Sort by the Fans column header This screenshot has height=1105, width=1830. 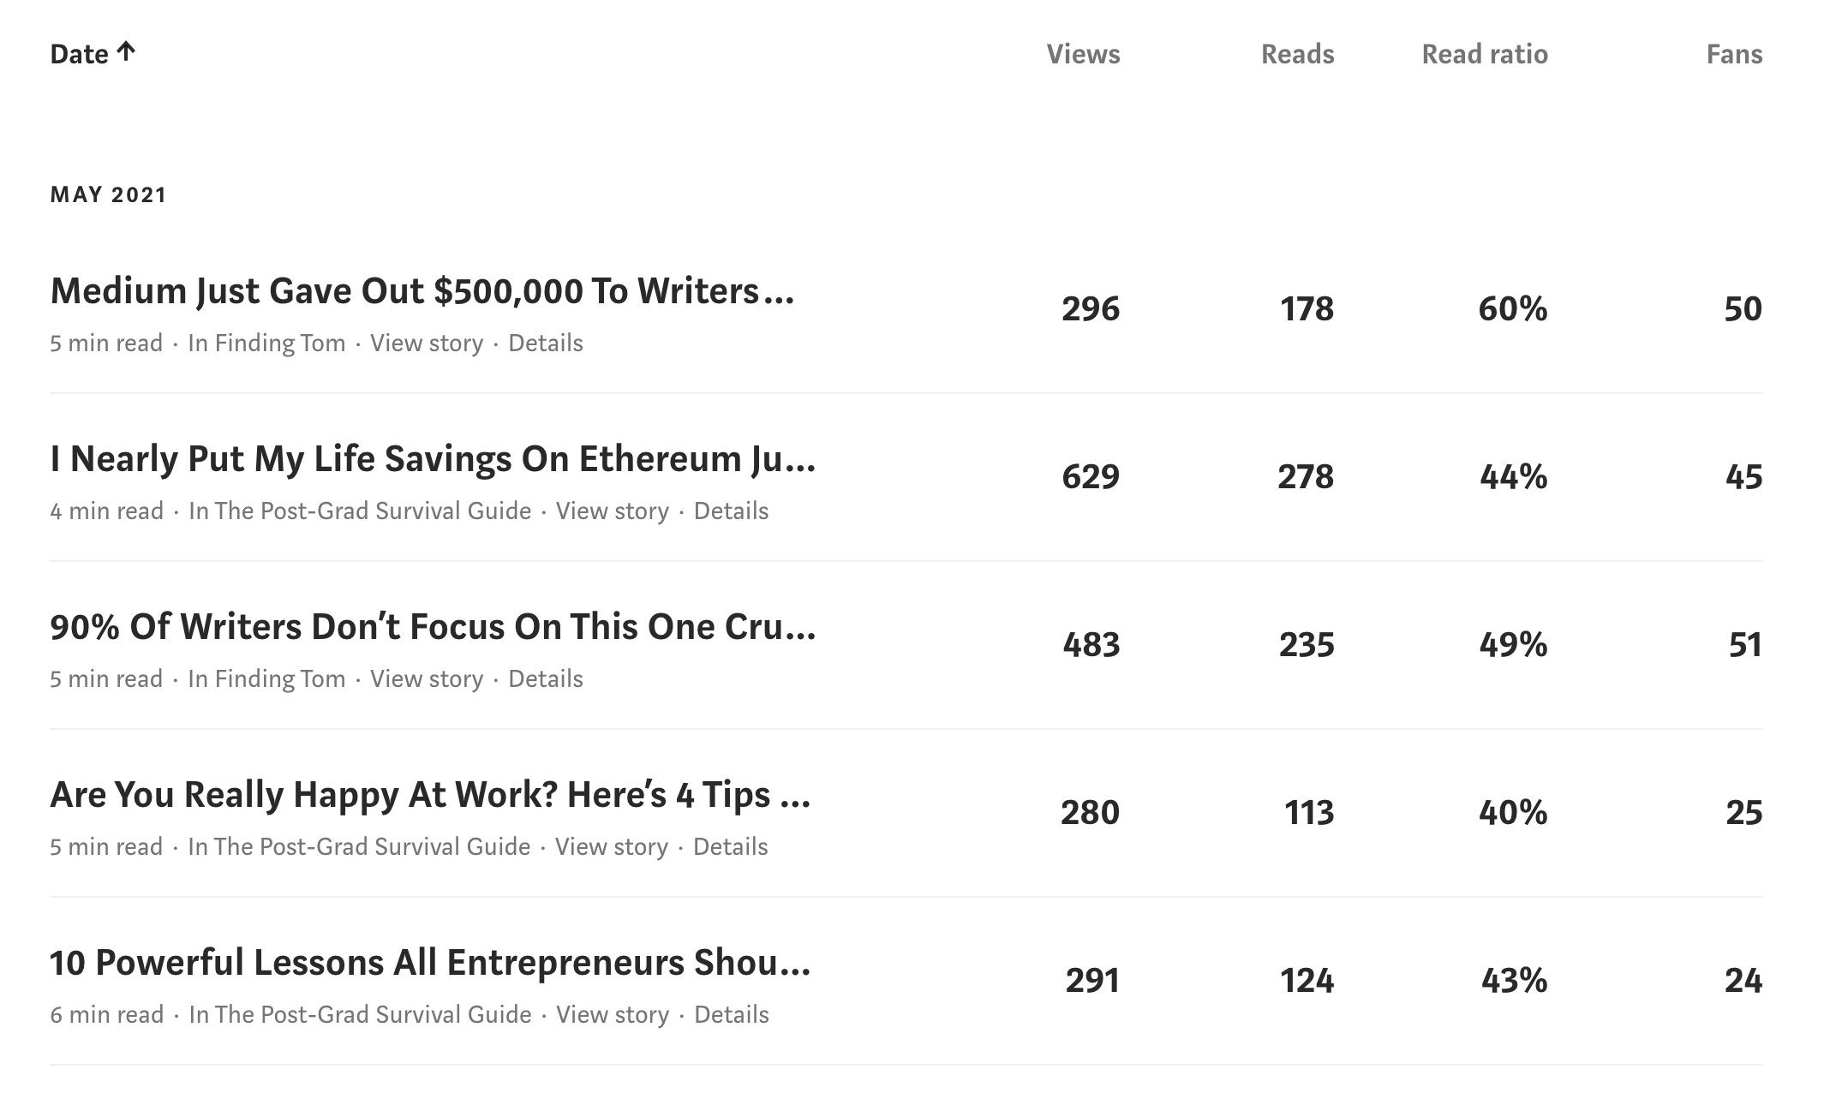(1734, 54)
